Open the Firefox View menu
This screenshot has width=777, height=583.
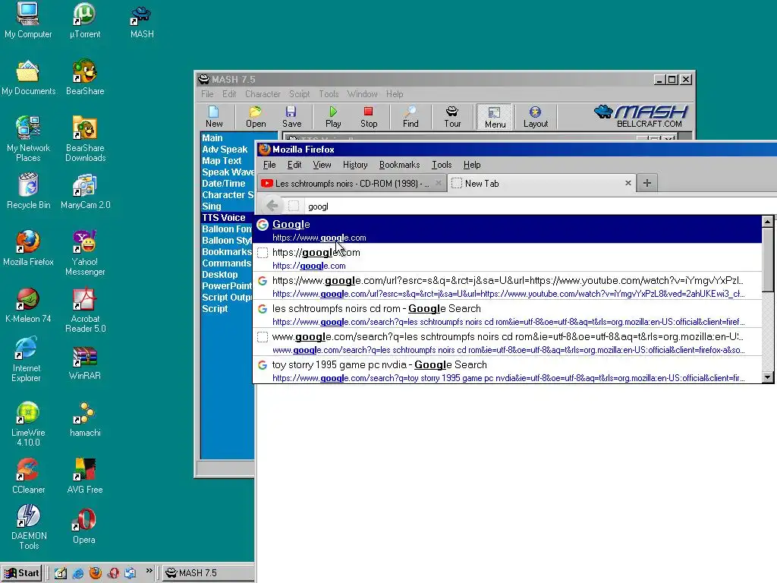tap(322, 165)
